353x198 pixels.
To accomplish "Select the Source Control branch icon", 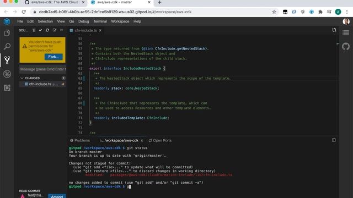I will pos(7,60).
